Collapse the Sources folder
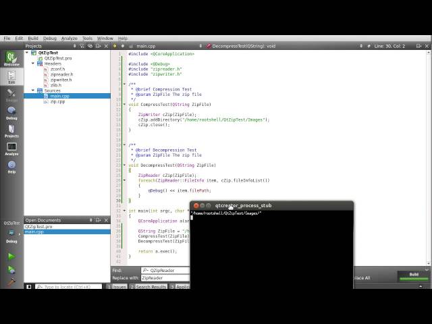Viewport: 432px width, 324px height. pyautogui.click(x=33, y=90)
